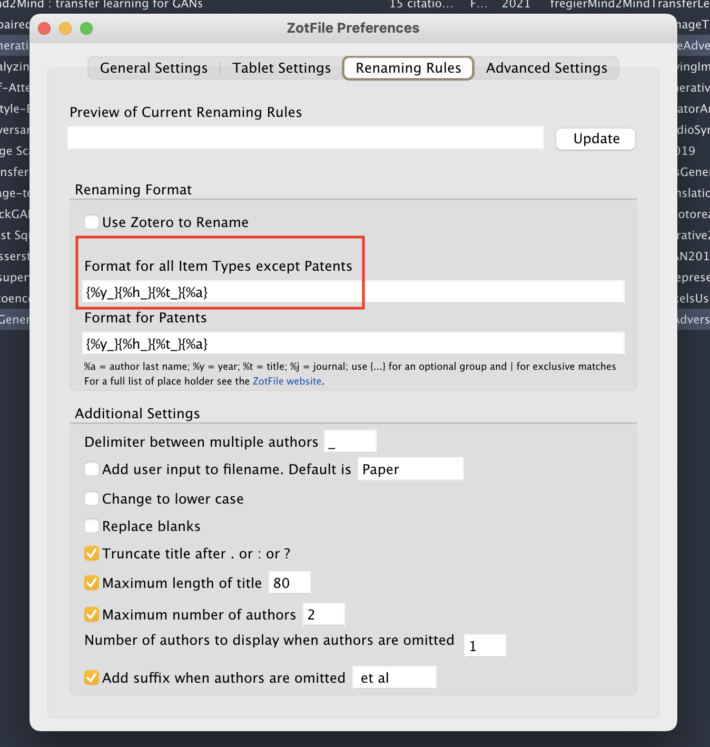The width and height of the screenshot is (710, 747).
Task: Open the ZotFile website link
Action: point(287,381)
